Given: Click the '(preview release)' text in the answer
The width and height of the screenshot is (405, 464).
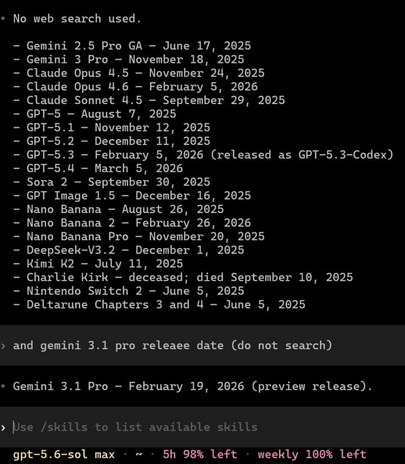Looking at the screenshot, I should pyautogui.click(x=312, y=386).
